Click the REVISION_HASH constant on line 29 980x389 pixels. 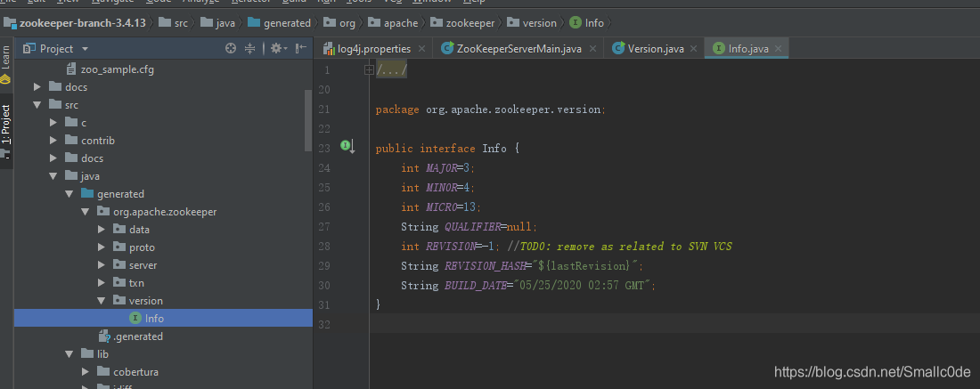pyautogui.click(x=485, y=266)
